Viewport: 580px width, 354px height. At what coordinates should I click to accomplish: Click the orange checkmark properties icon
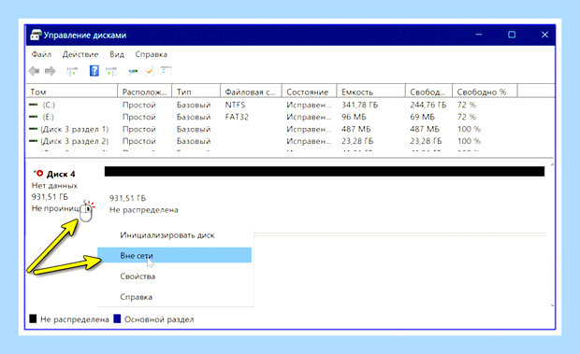[x=150, y=71]
